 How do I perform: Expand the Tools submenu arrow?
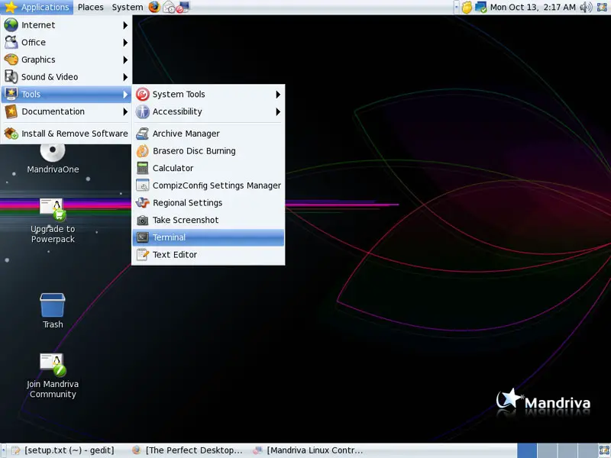pos(125,94)
